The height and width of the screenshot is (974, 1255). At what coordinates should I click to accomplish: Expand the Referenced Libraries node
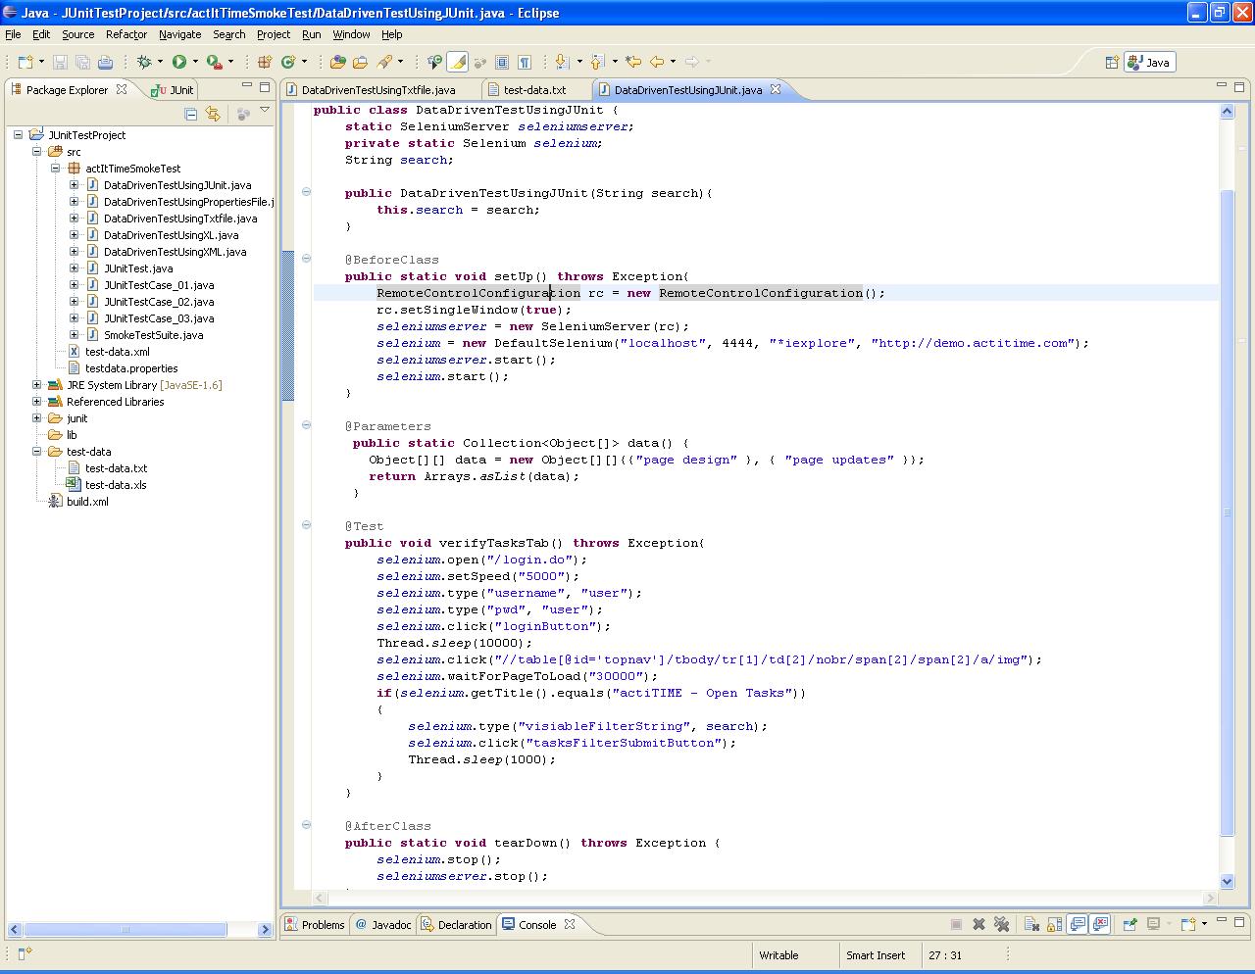[37, 402]
